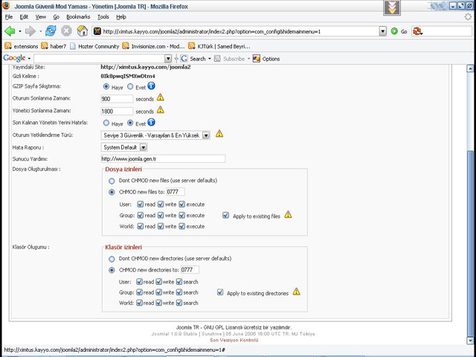Viewport: 476px width, 357px height.
Task: Select CHMOD new files to option
Action: 112,192
